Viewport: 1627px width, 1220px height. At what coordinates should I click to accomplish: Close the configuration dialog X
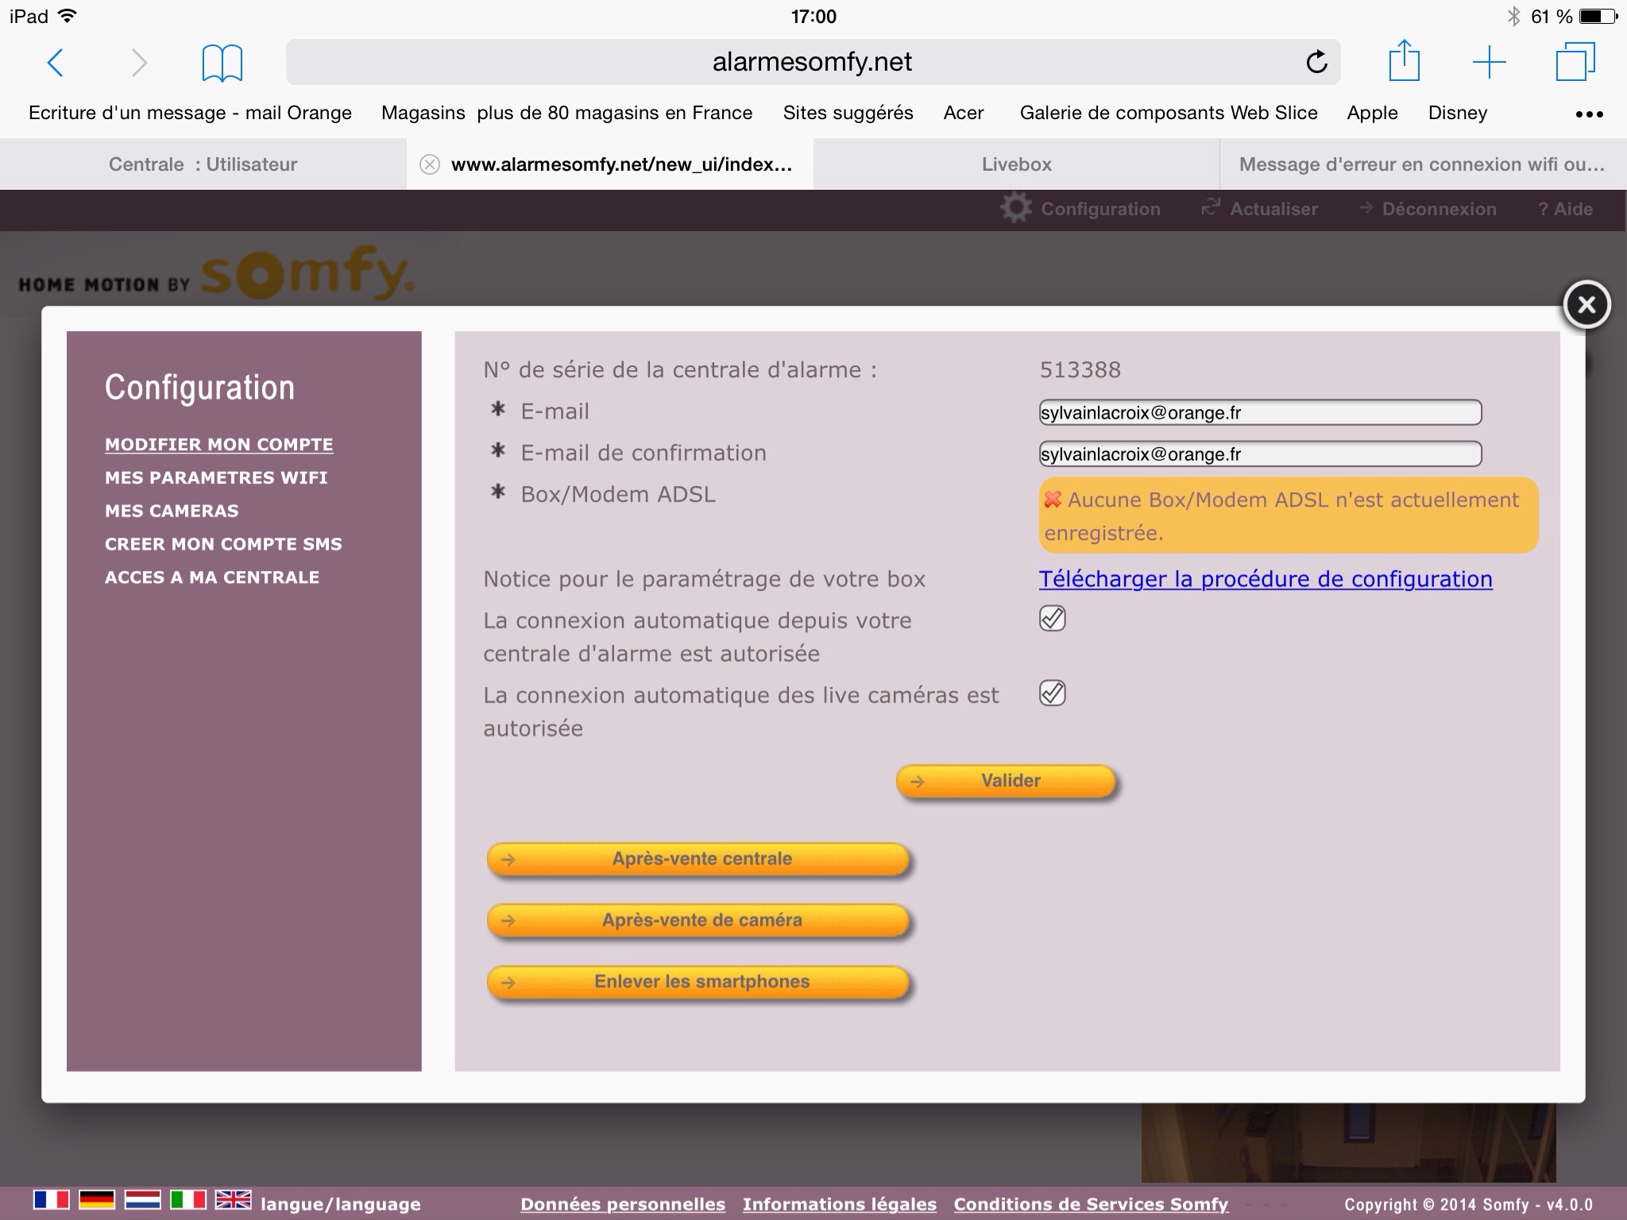pos(1586,305)
